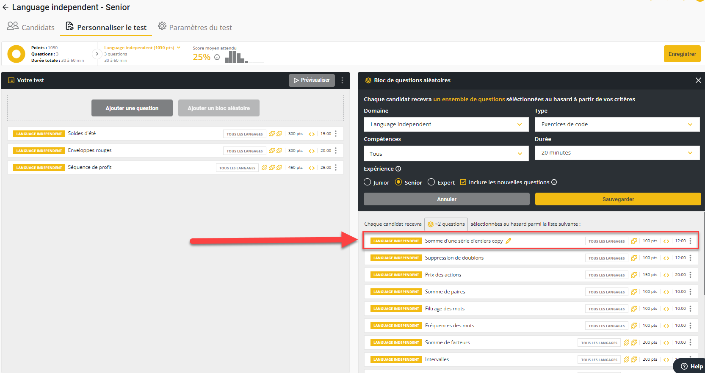This screenshot has width=705, height=373.
Task: Open options menu for Prix des actions
Action: [690, 275]
